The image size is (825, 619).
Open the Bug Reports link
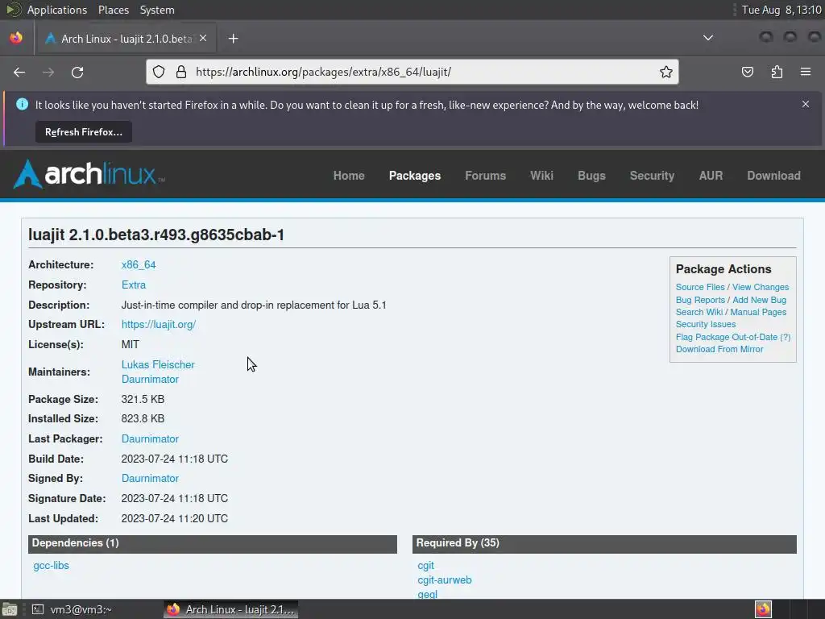click(700, 300)
